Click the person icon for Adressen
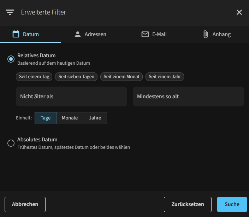Image resolution: width=249 pixels, height=217 pixels. [x=78, y=34]
